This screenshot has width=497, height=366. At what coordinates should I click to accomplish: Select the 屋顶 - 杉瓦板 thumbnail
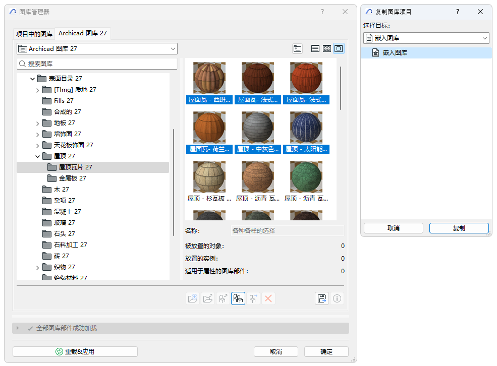[209, 181]
